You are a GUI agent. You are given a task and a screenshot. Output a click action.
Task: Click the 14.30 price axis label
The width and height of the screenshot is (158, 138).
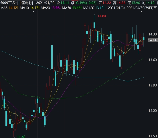[x=153, y=34]
